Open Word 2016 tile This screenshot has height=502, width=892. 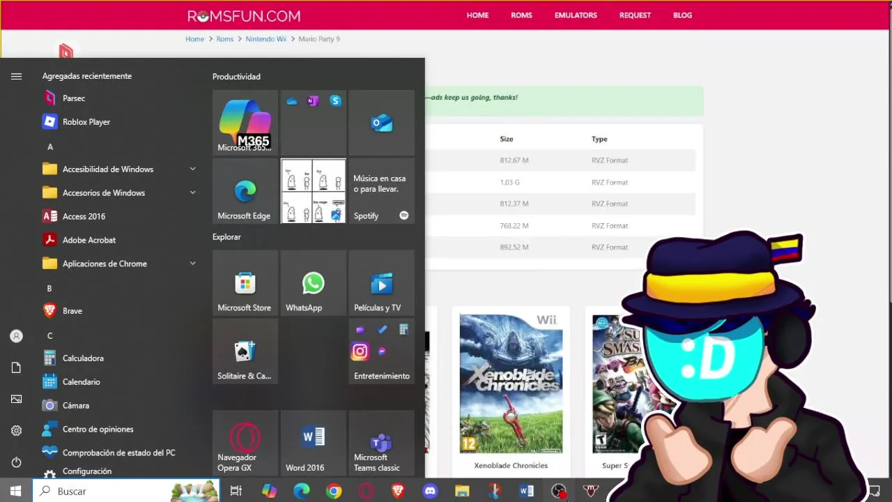point(313,443)
